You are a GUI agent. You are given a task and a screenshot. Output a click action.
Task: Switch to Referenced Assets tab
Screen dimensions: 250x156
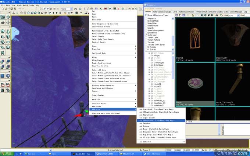[x=186, y=12]
